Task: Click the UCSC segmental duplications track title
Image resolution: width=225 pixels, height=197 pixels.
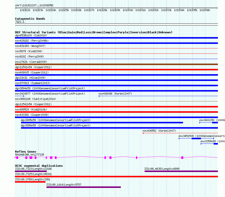Action: coord(39,166)
